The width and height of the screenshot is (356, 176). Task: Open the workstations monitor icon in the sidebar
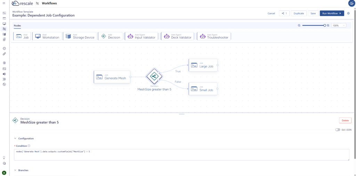[x=4, y=24]
